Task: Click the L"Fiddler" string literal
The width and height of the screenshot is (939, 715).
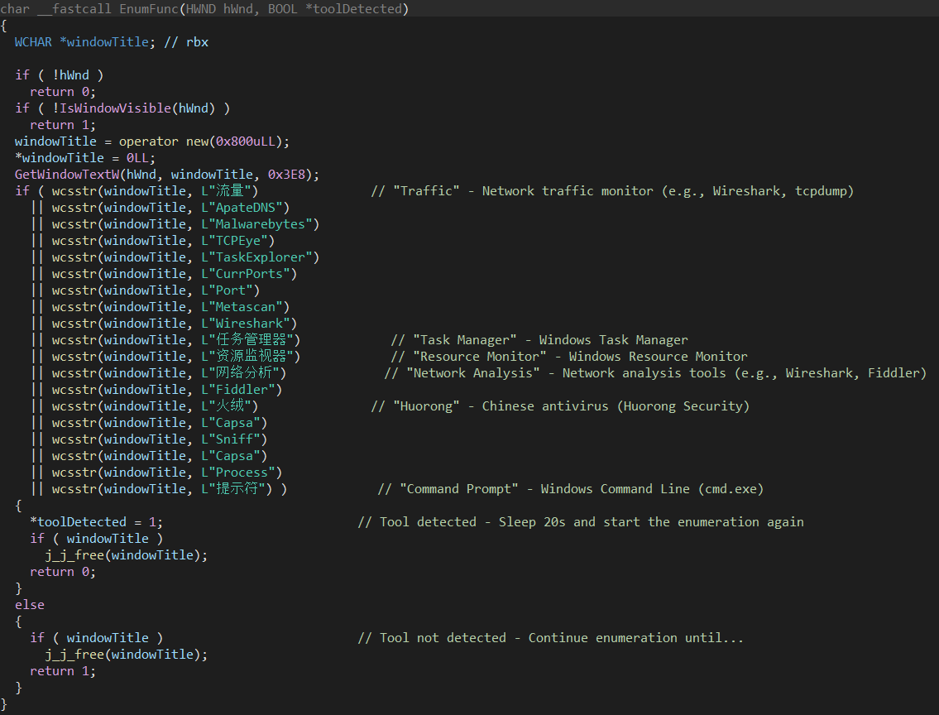Action: coord(238,390)
